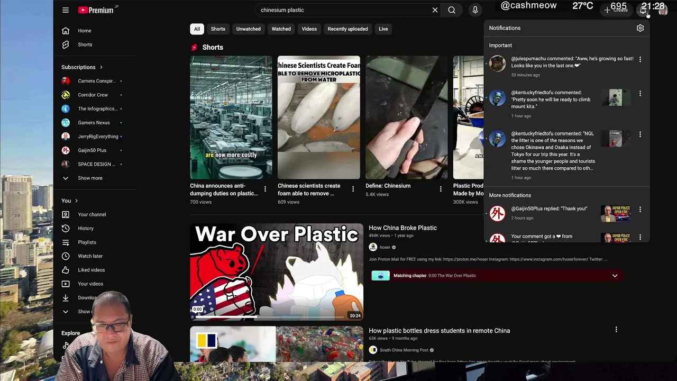Open menu for Define: Chinesium short
Viewport: 677px width, 381px height.
tap(441, 189)
